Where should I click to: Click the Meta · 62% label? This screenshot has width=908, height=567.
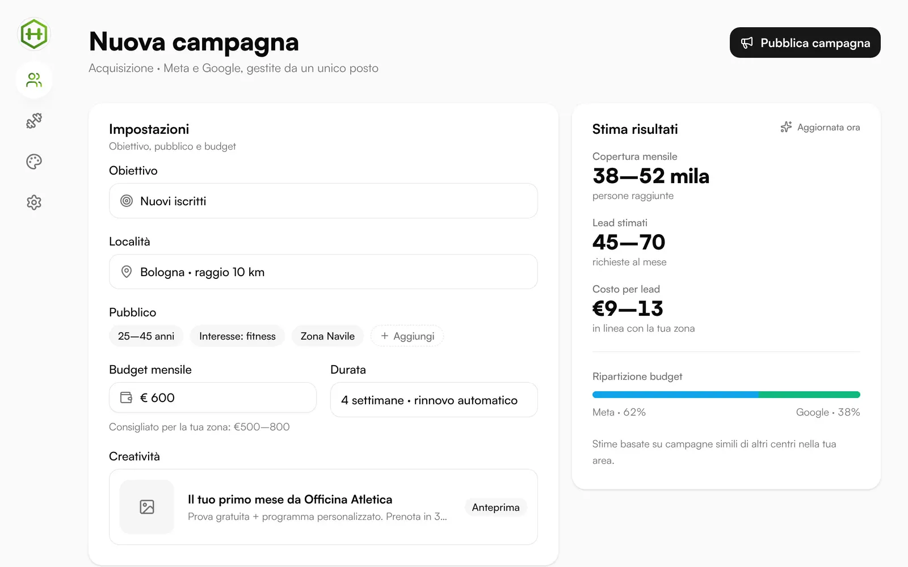(x=619, y=412)
